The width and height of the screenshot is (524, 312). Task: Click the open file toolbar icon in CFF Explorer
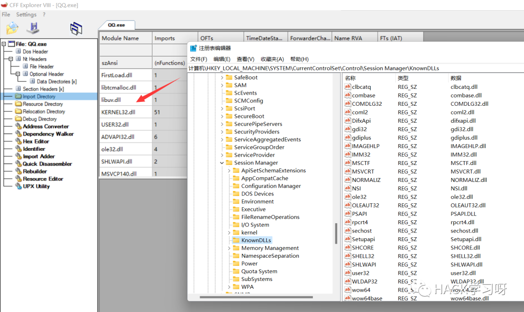coord(12,29)
